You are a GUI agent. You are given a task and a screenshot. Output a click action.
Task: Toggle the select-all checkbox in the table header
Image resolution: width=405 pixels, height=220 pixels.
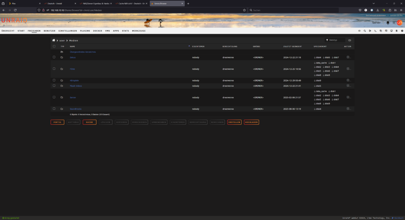click(54, 46)
